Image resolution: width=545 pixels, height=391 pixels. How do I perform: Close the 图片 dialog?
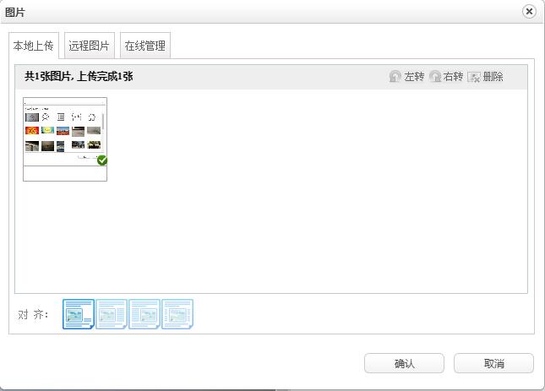[529, 12]
